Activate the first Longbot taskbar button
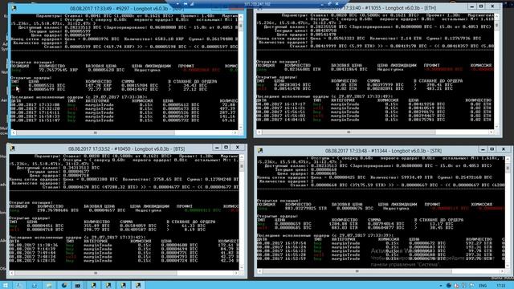This screenshot has width=514, height=289. (94, 286)
